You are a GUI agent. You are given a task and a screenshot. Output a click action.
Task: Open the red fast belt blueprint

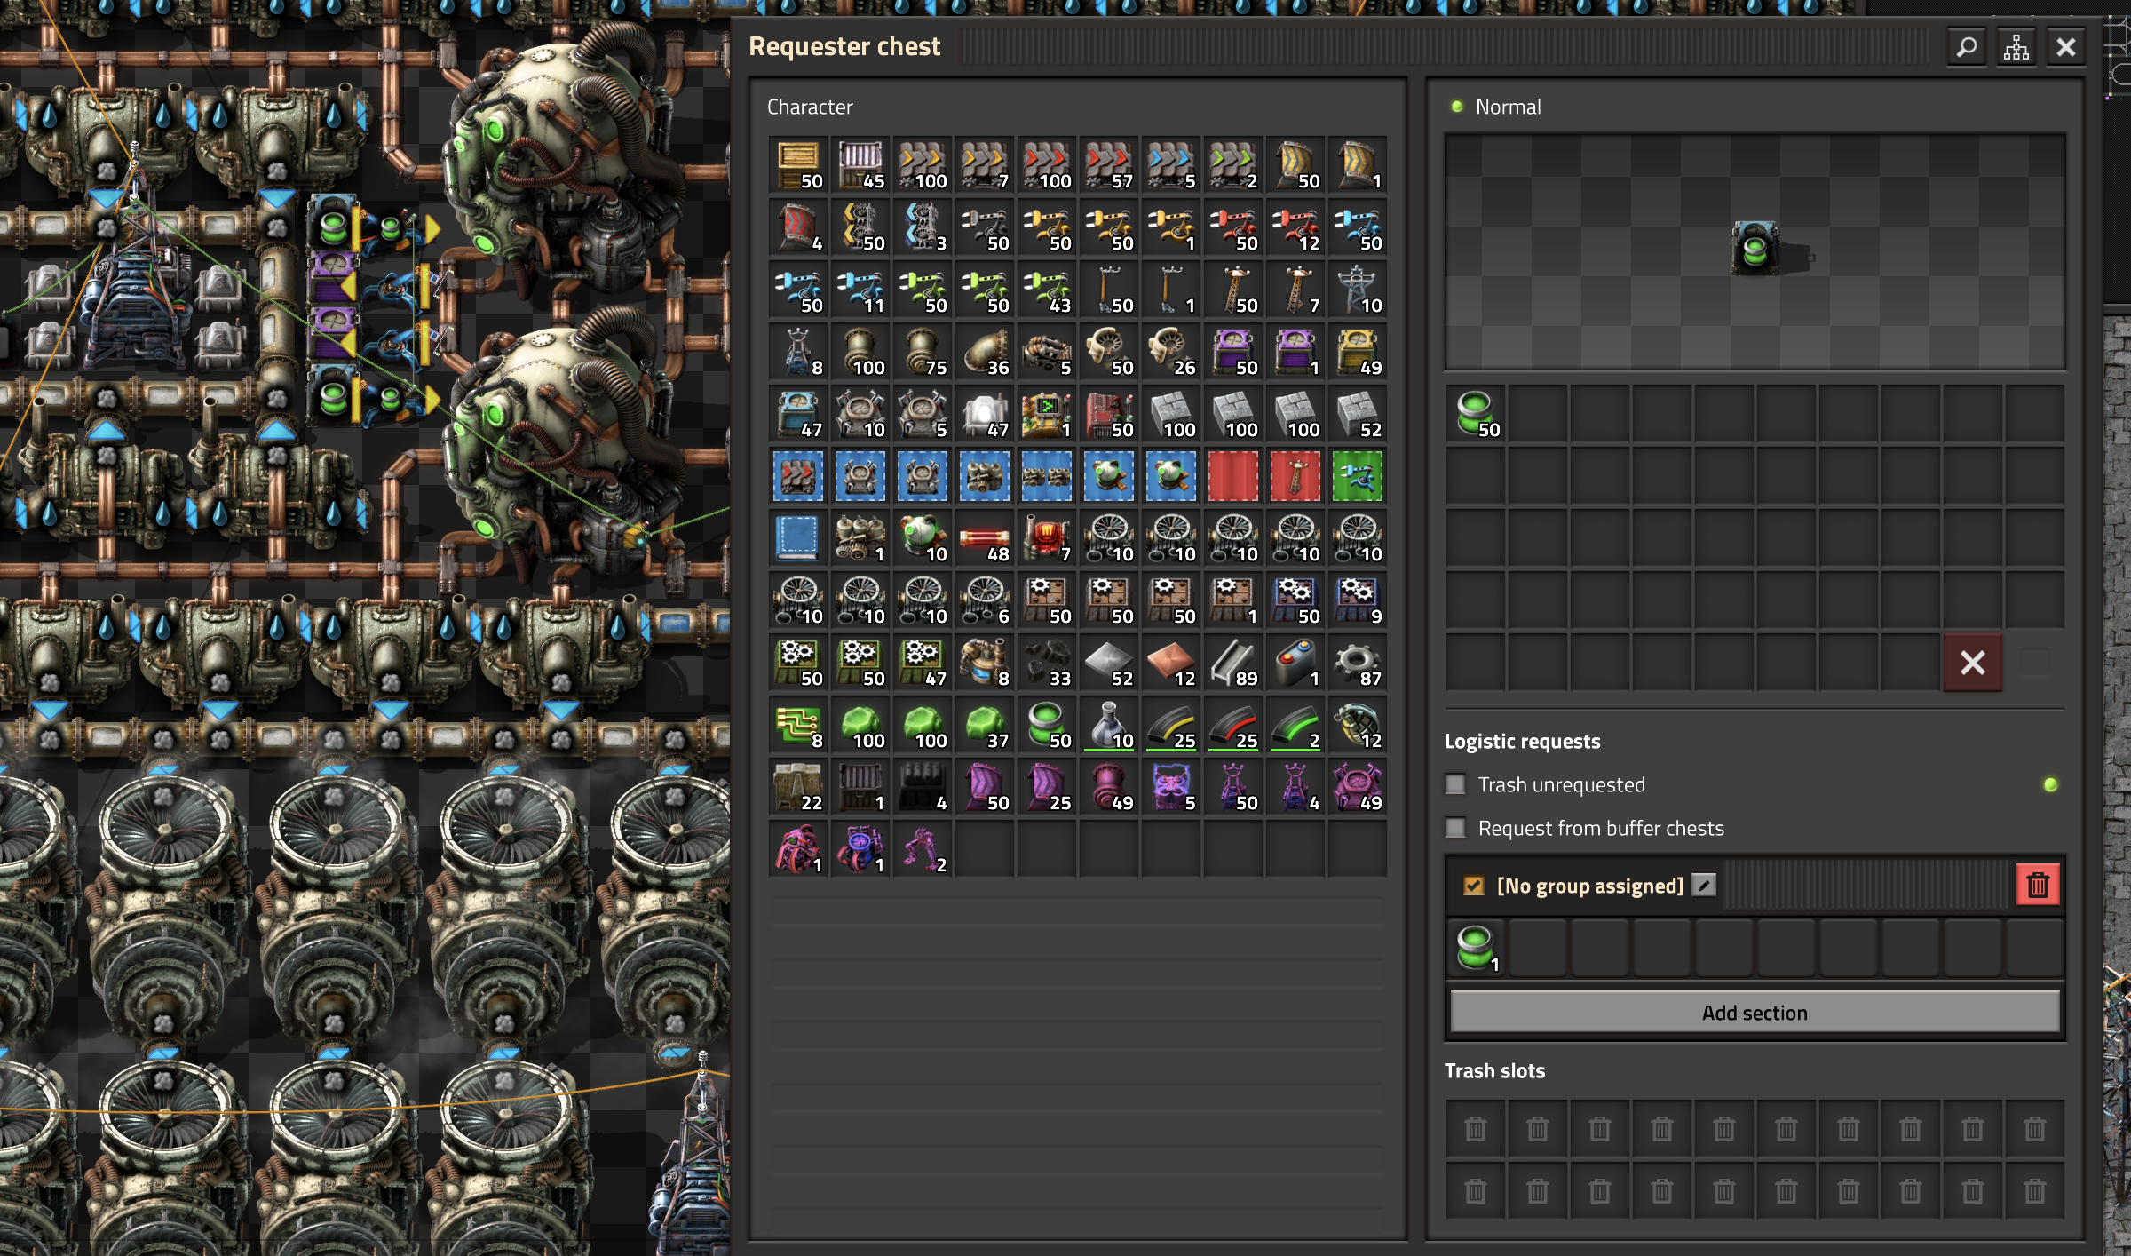[798, 476]
